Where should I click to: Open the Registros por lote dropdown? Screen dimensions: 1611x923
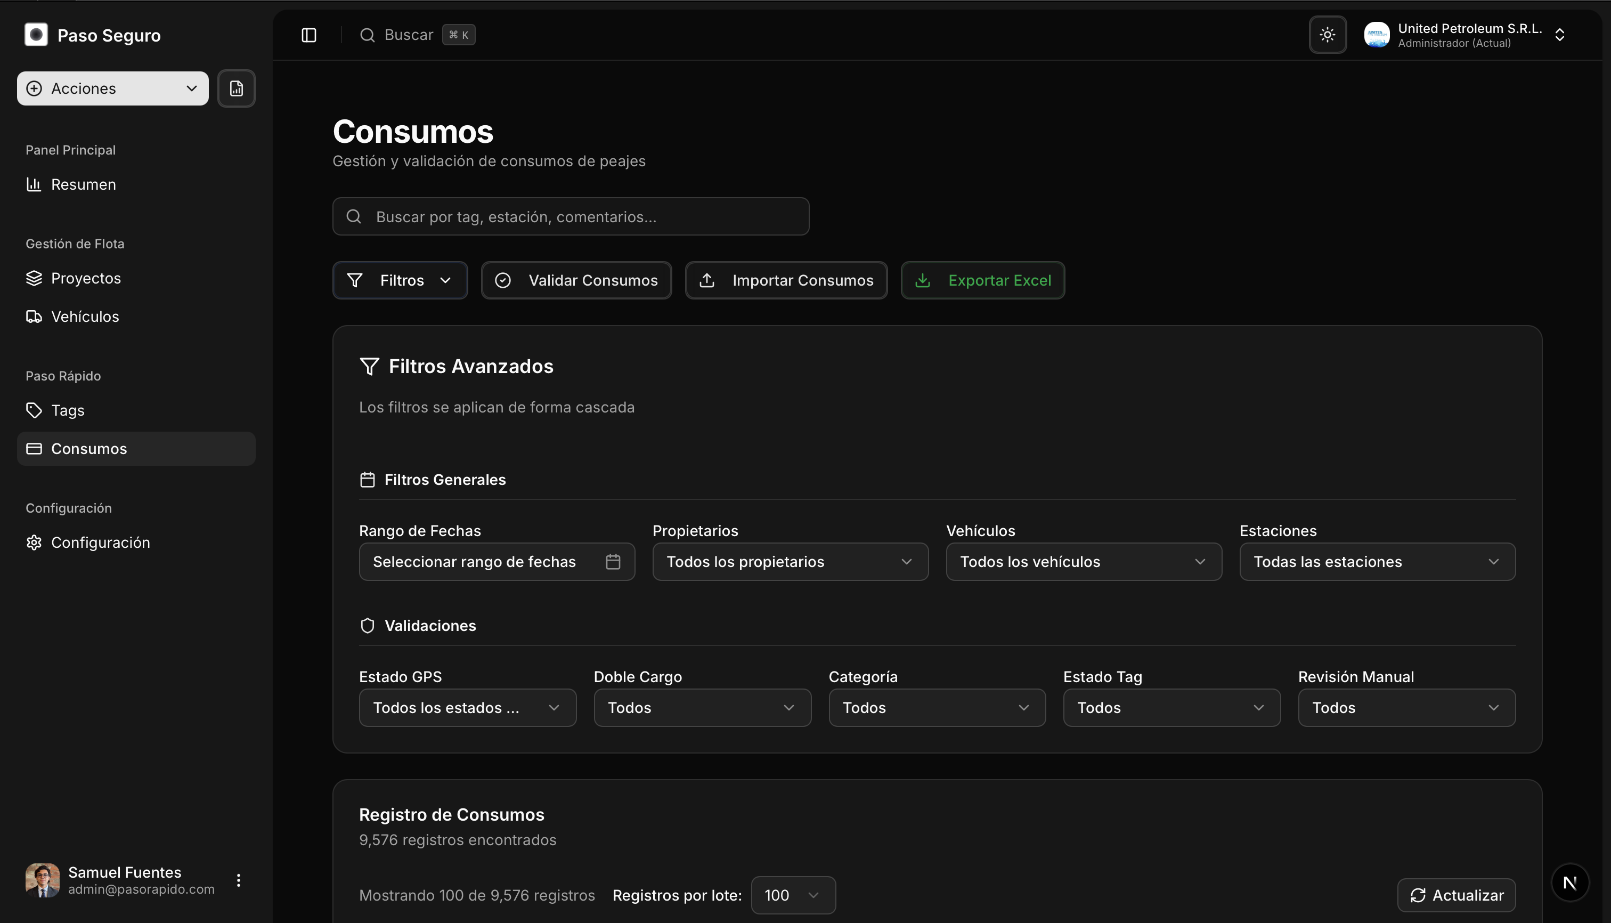792,895
